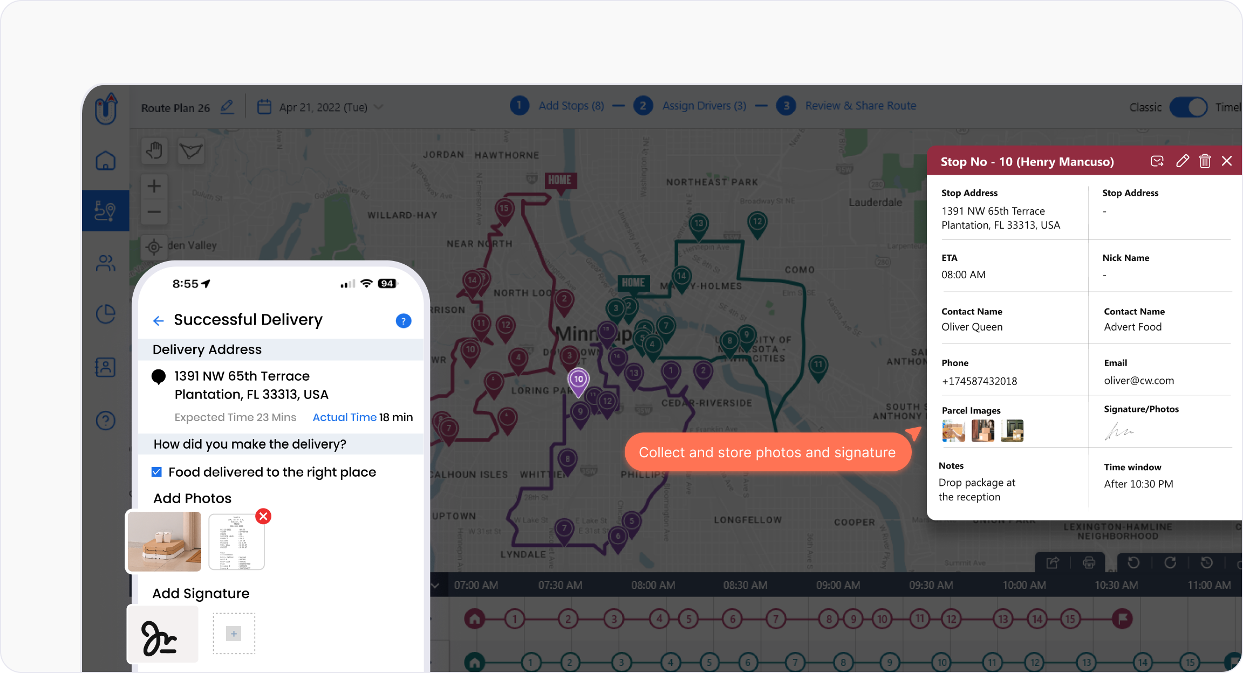Switch to the 'Assign Drivers (3)' step
The image size is (1243, 673).
coord(704,106)
